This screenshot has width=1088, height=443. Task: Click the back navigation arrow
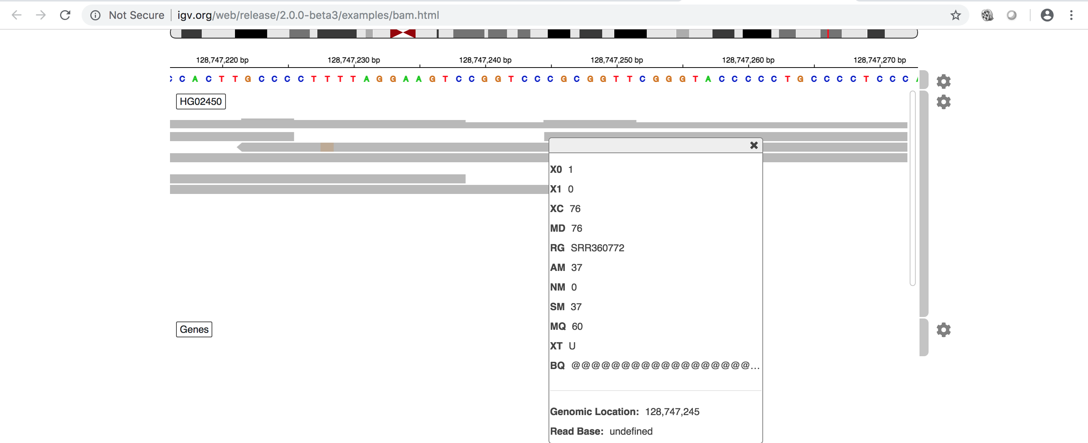17,15
